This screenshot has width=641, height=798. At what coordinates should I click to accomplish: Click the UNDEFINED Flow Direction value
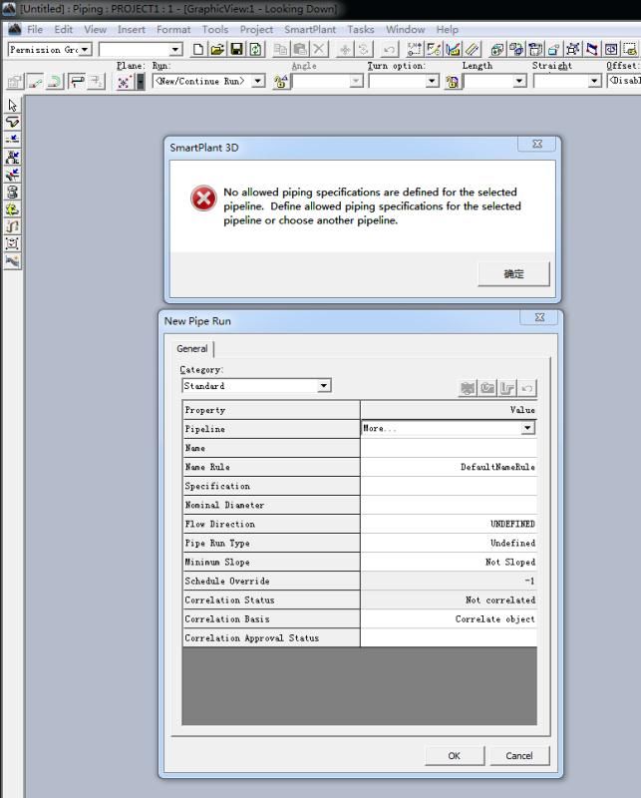pyautogui.click(x=449, y=524)
